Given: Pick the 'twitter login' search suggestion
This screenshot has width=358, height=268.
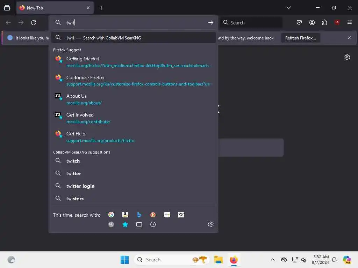Looking at the screenshot, I should coord(134,186).
